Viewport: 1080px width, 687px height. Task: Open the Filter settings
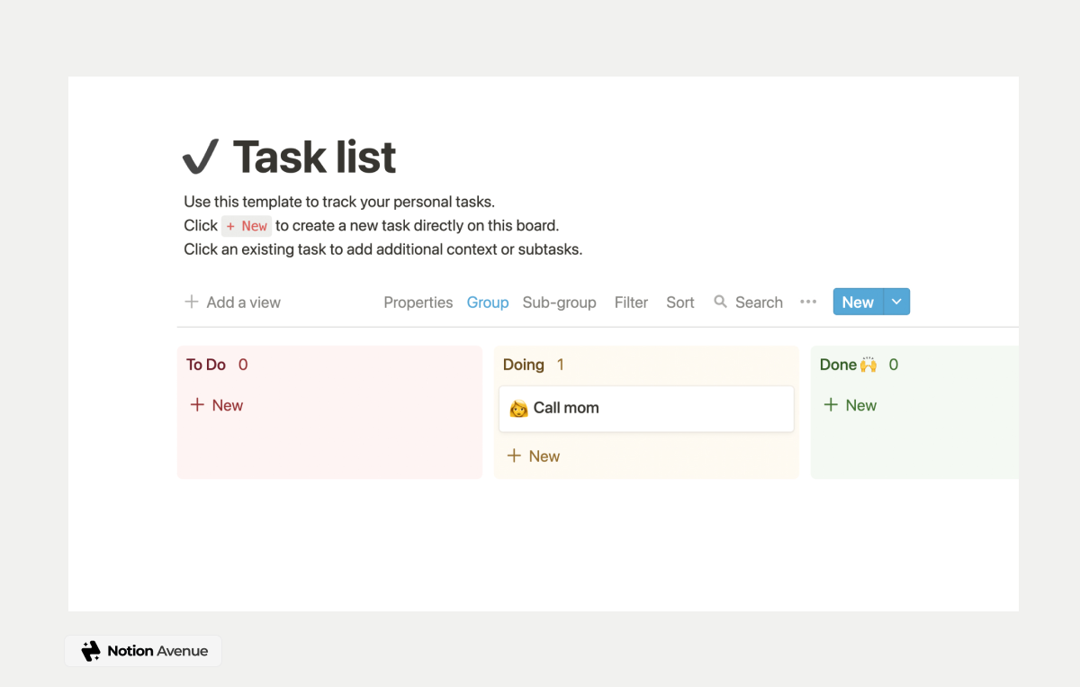pos(631,303)
